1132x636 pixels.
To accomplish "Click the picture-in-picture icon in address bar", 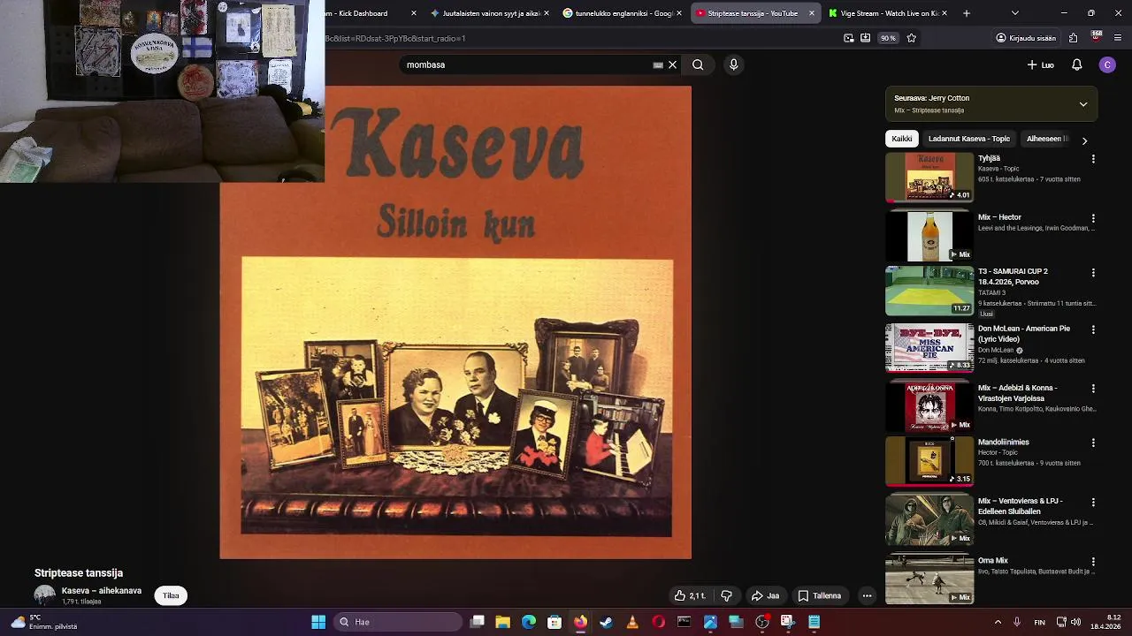I will [849, 38].
